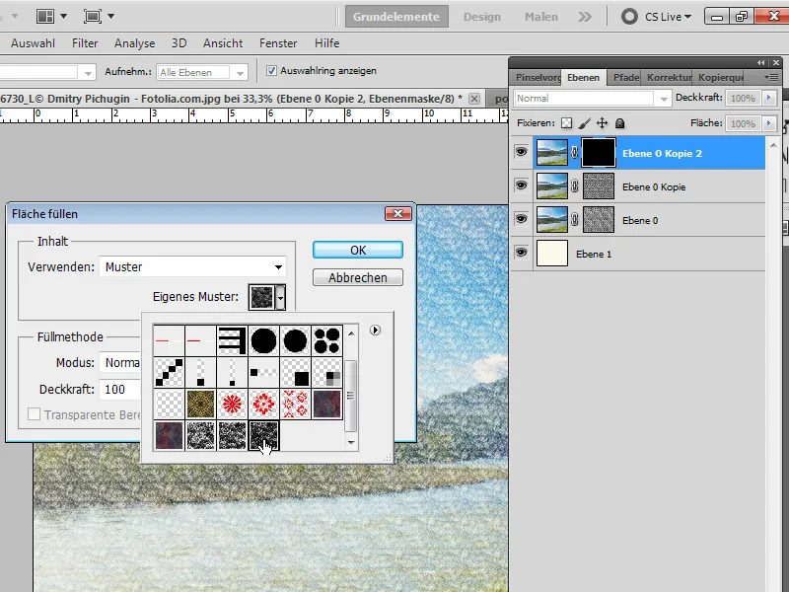Screen dimensions: 789x592
Task: Select the large single black circle pattern swatch
Action: coord(263,340)
